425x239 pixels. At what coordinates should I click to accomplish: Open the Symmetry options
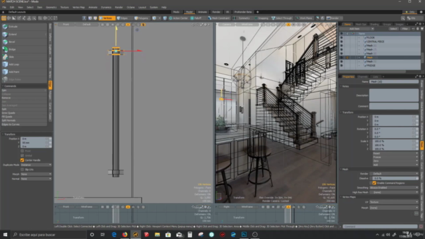(x=242, y=18)
